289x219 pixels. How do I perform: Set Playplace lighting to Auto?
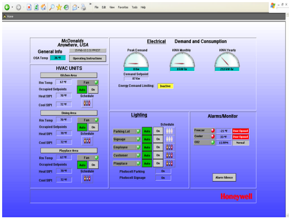coord(147,163)
